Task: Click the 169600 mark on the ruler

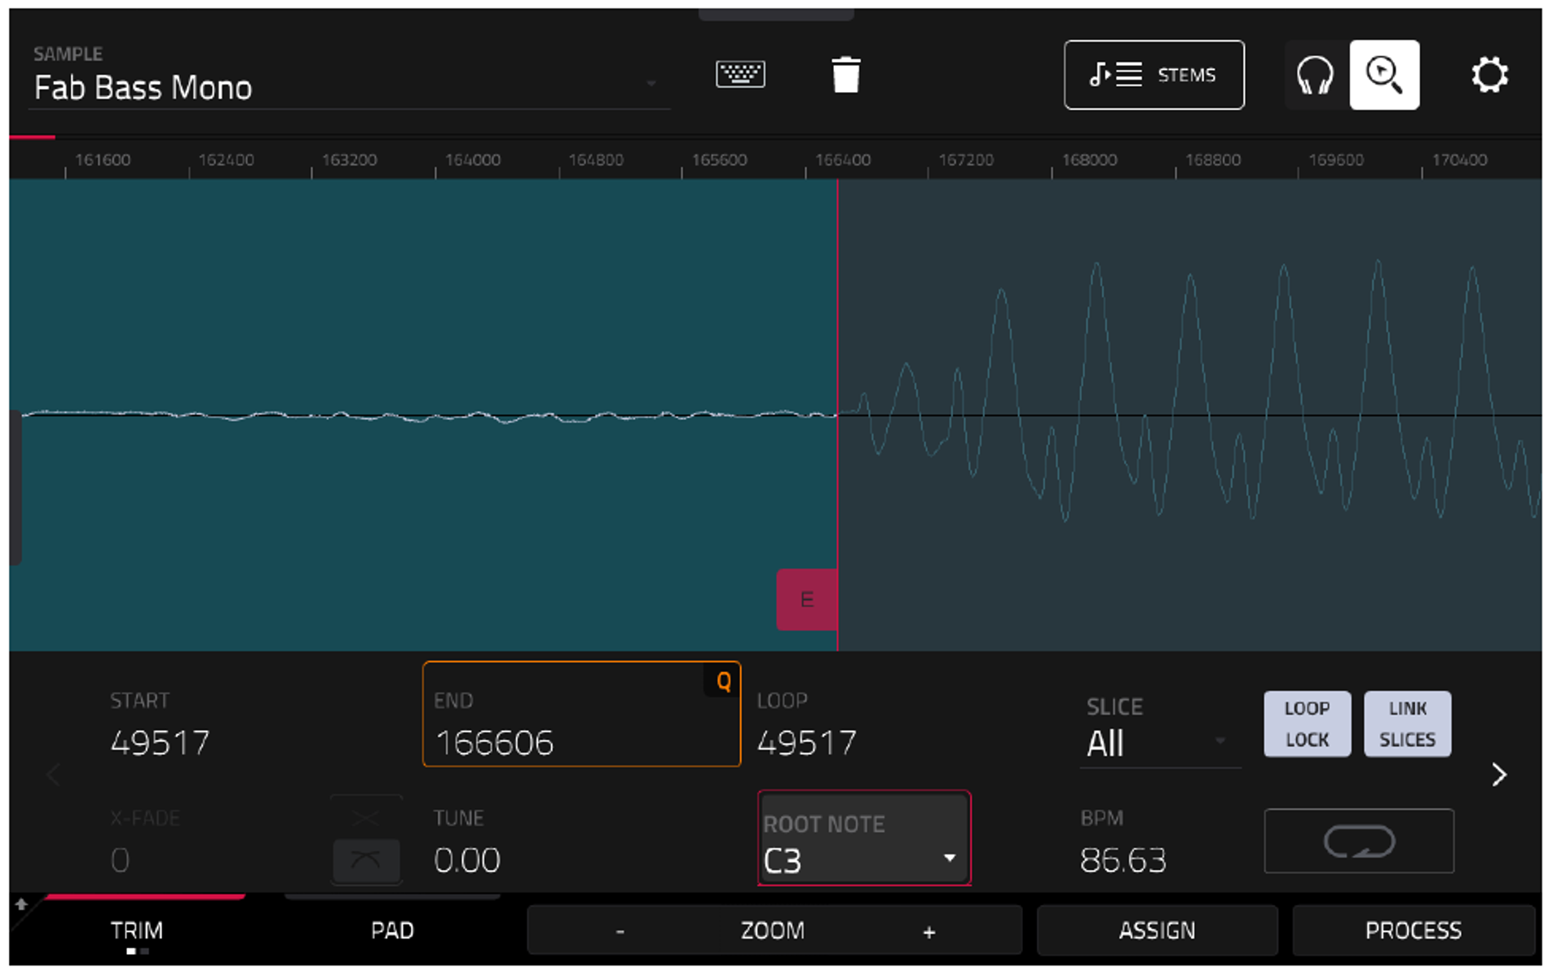Action: point(1336,160)
